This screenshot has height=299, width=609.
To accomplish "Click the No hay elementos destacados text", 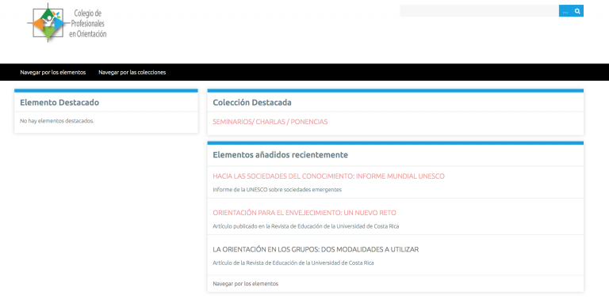I will [57, 121].
